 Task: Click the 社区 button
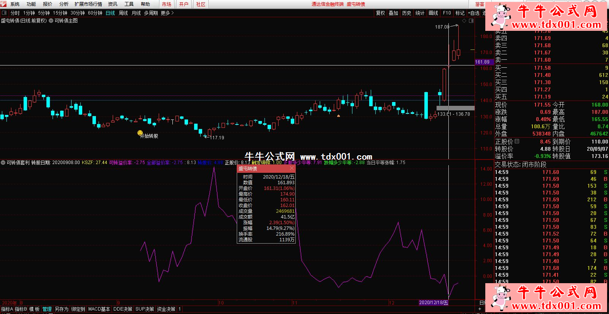click(201, 4)
